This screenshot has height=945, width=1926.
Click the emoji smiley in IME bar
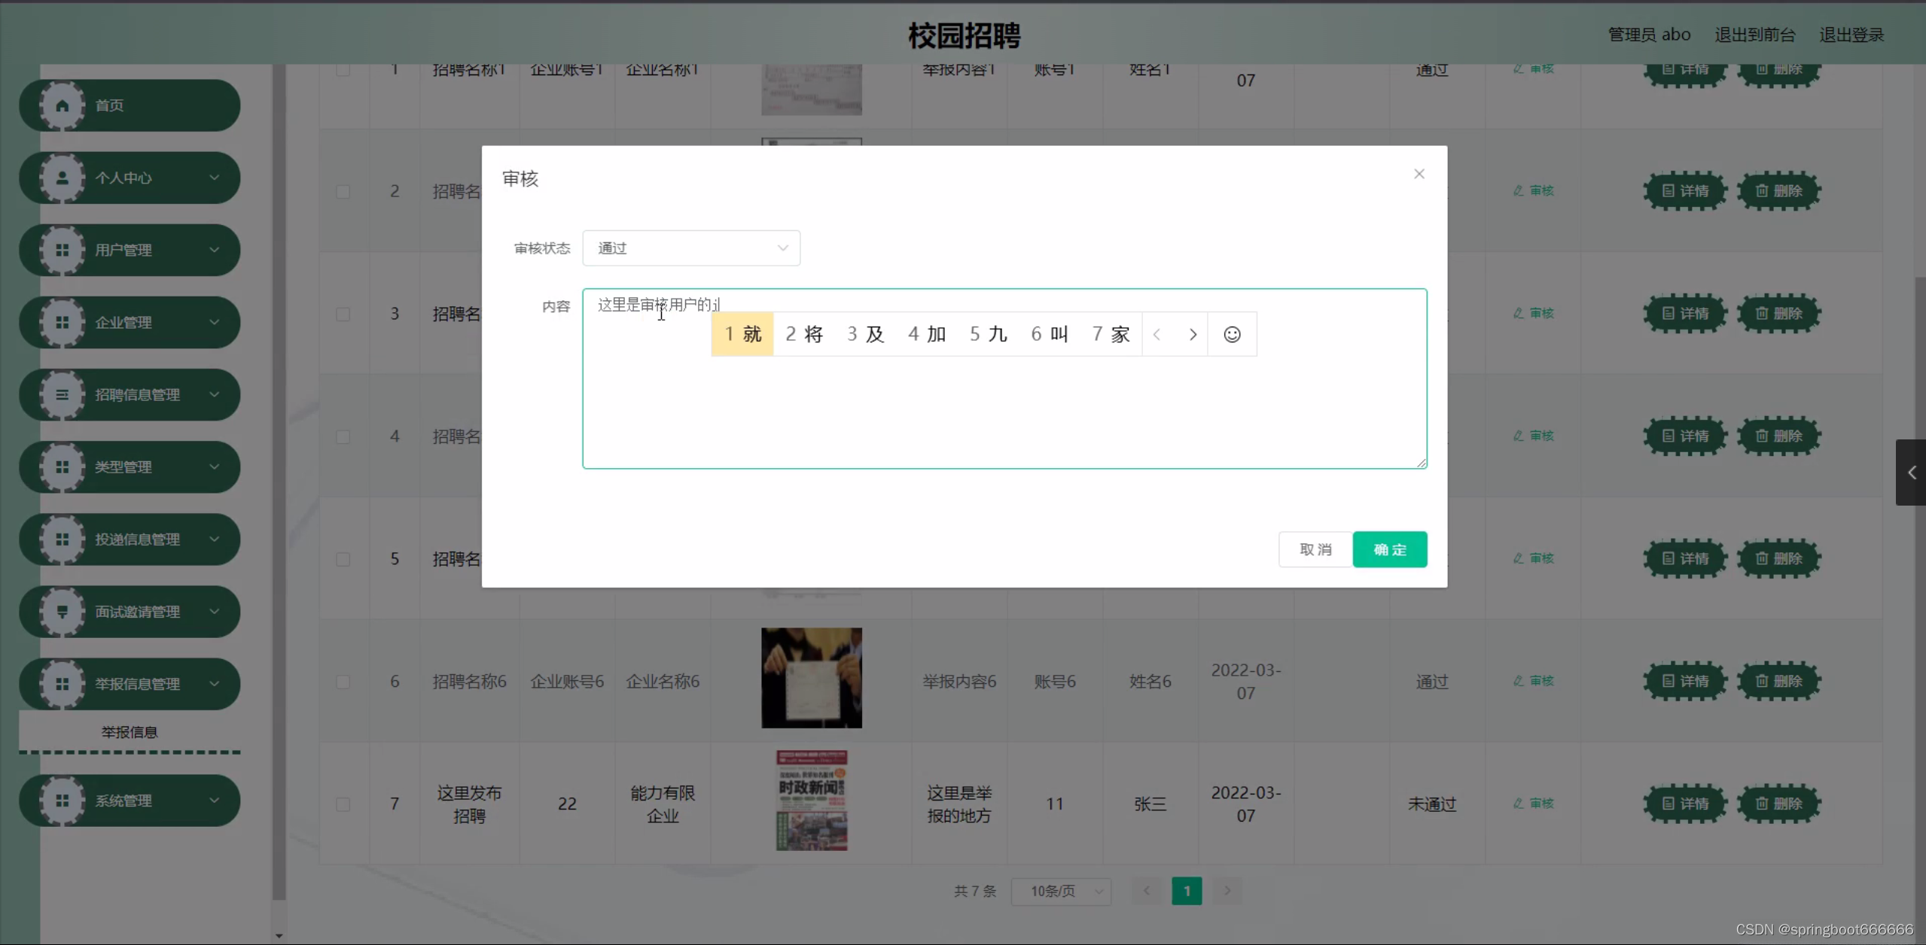(1232, 334)
